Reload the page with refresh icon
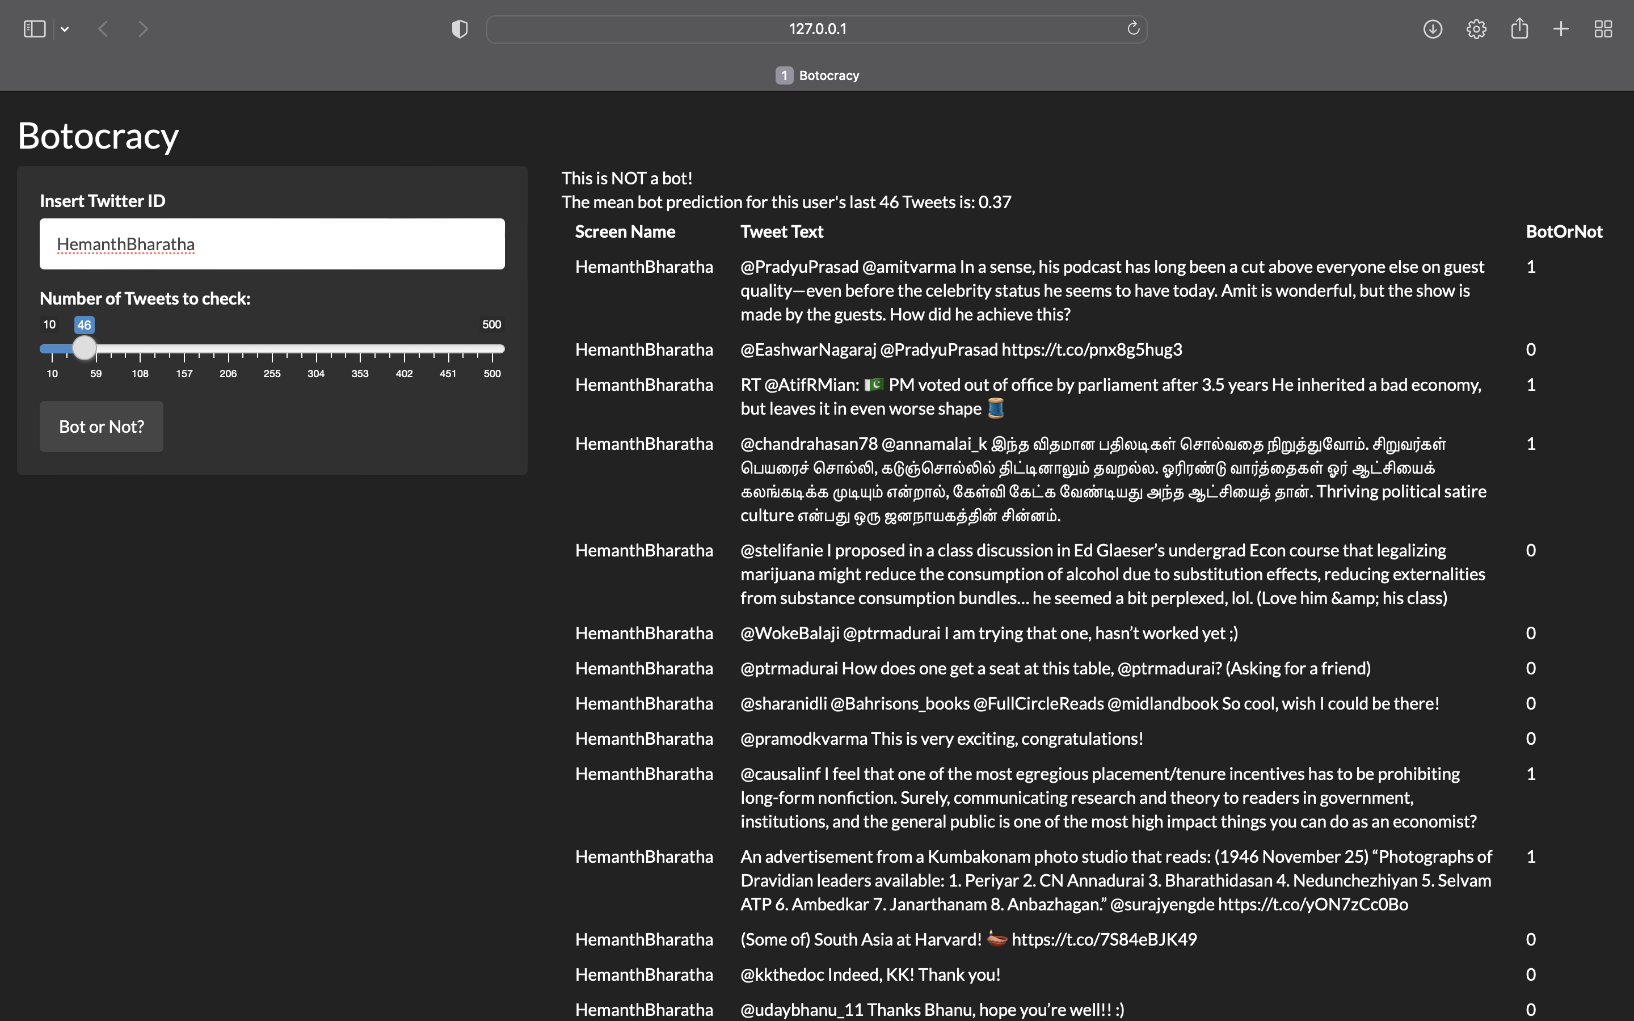 (x=1133, y=28)
